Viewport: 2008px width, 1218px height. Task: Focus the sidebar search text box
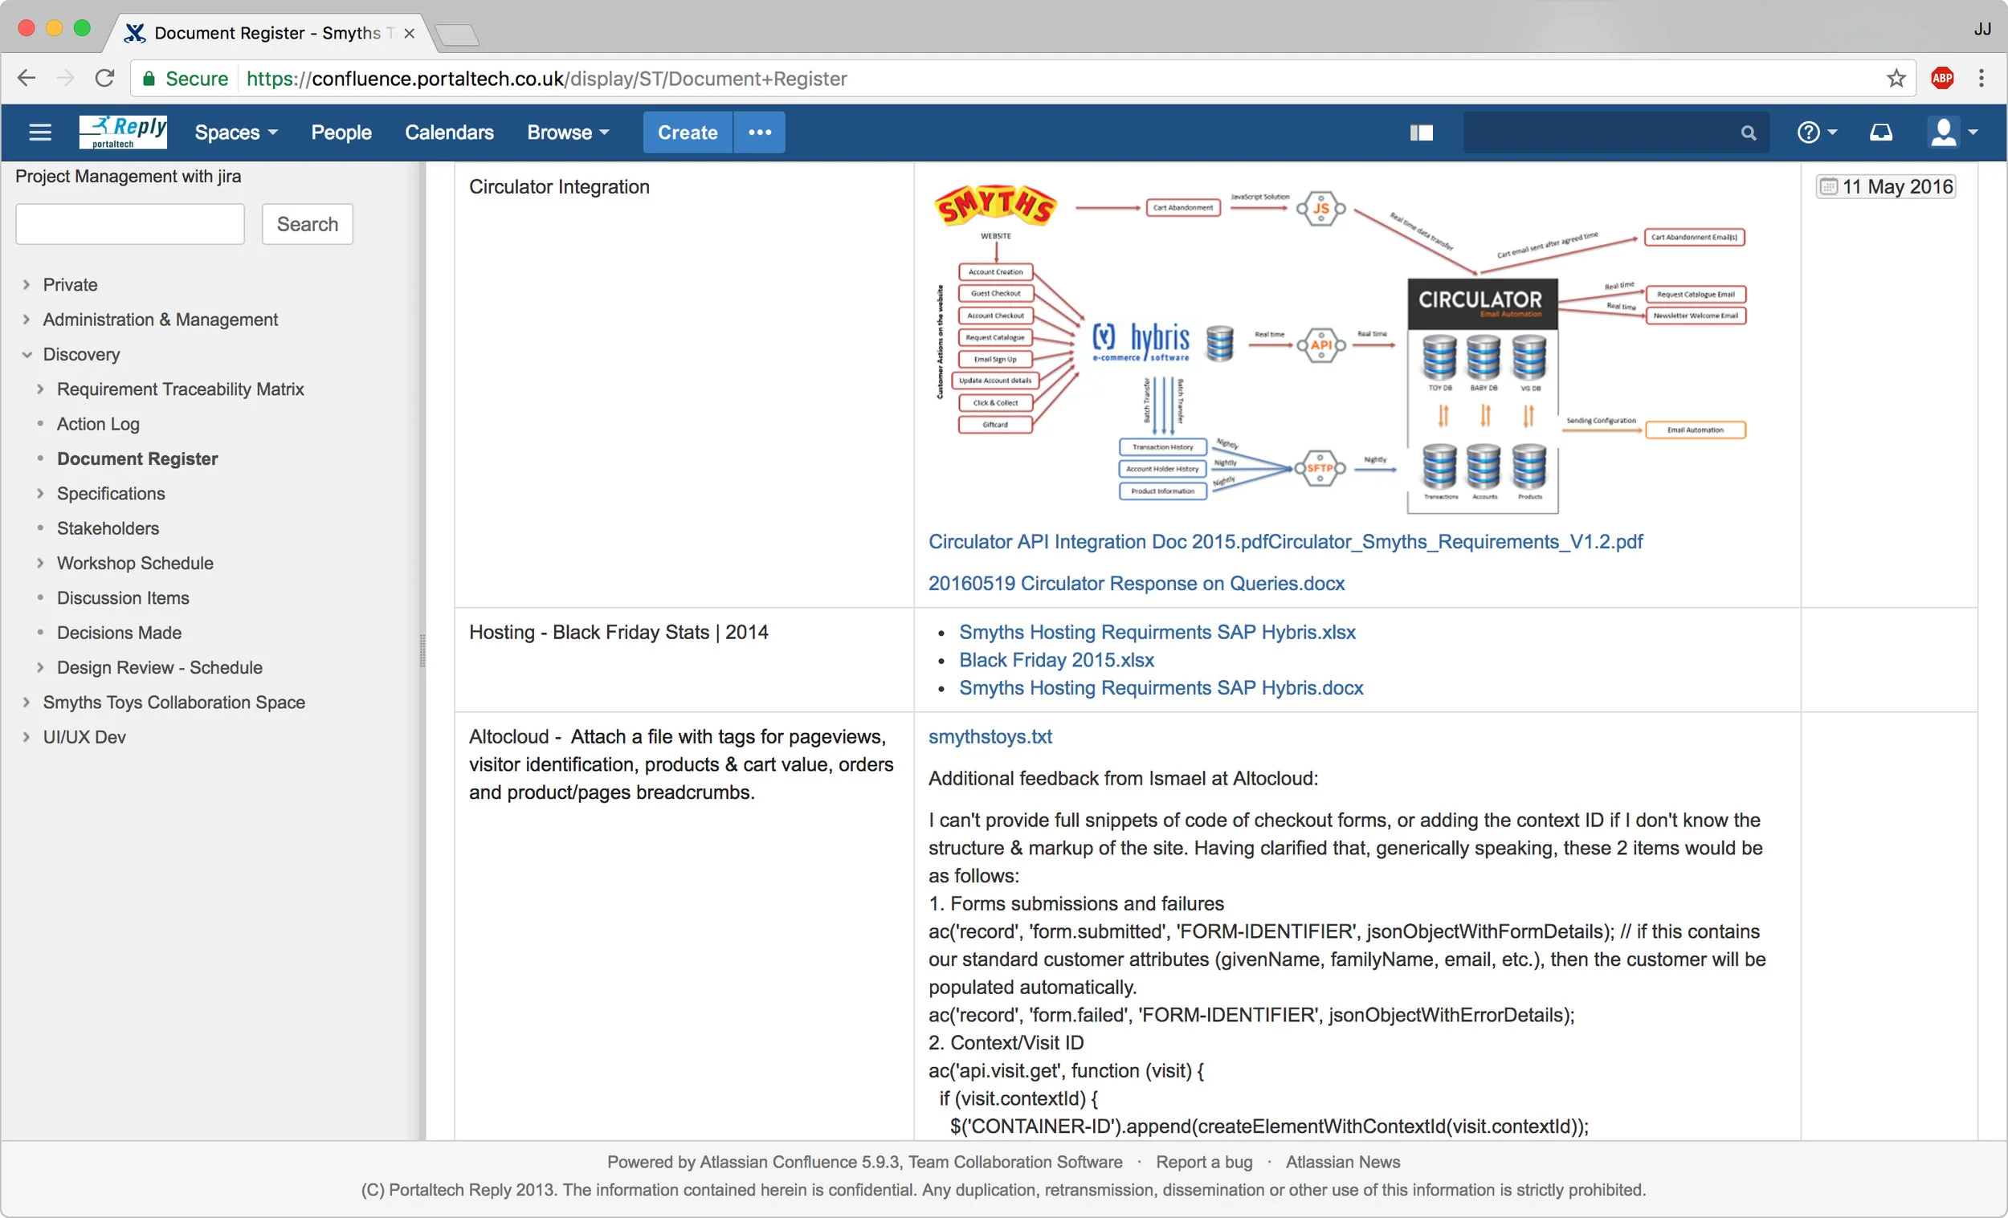[x=130, y=224]
